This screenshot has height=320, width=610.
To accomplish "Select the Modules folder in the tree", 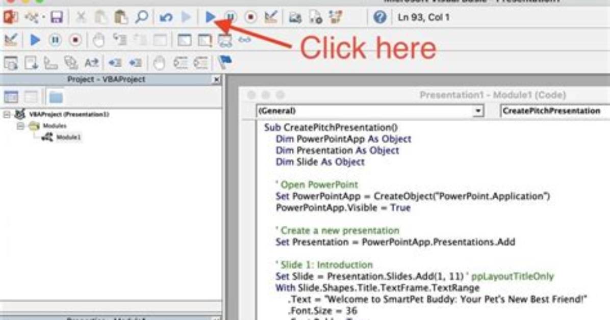I will (x=55, y=125).
